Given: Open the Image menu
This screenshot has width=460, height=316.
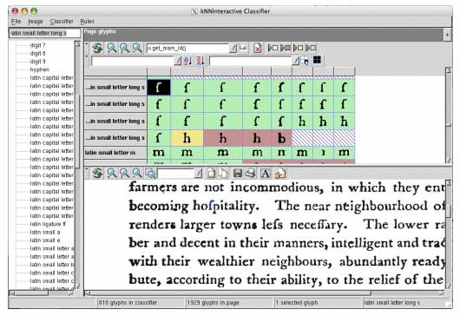Looking at the screenshot, I should point(36,22).
